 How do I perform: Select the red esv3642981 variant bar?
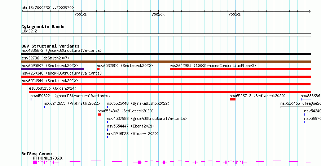pyautogui.click(x=240, y=69)
